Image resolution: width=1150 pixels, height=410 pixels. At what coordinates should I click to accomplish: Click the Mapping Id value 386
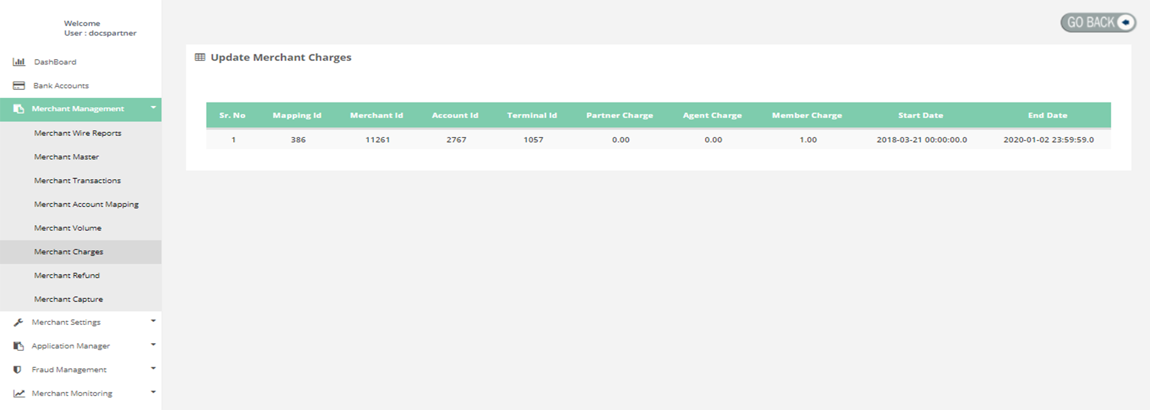[298, 140]
